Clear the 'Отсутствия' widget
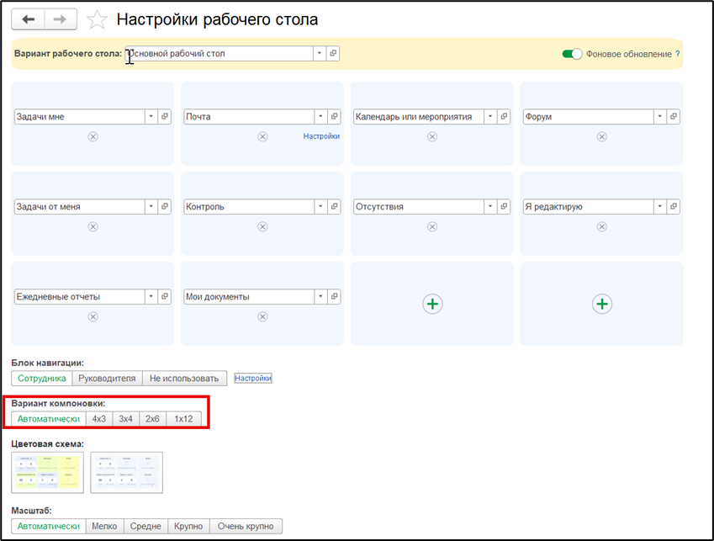The image size is (714, 541). [432, 227]
